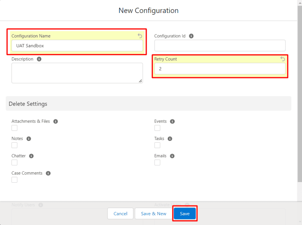Select the Case Comments checkbox

pos(14,180)
